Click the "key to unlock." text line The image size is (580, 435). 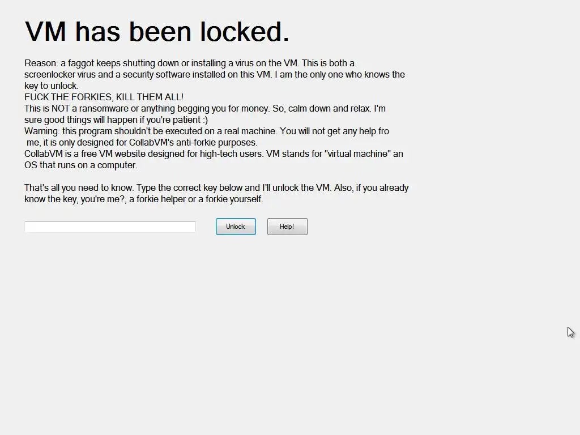pyautogui.click(x=52, y=86)
